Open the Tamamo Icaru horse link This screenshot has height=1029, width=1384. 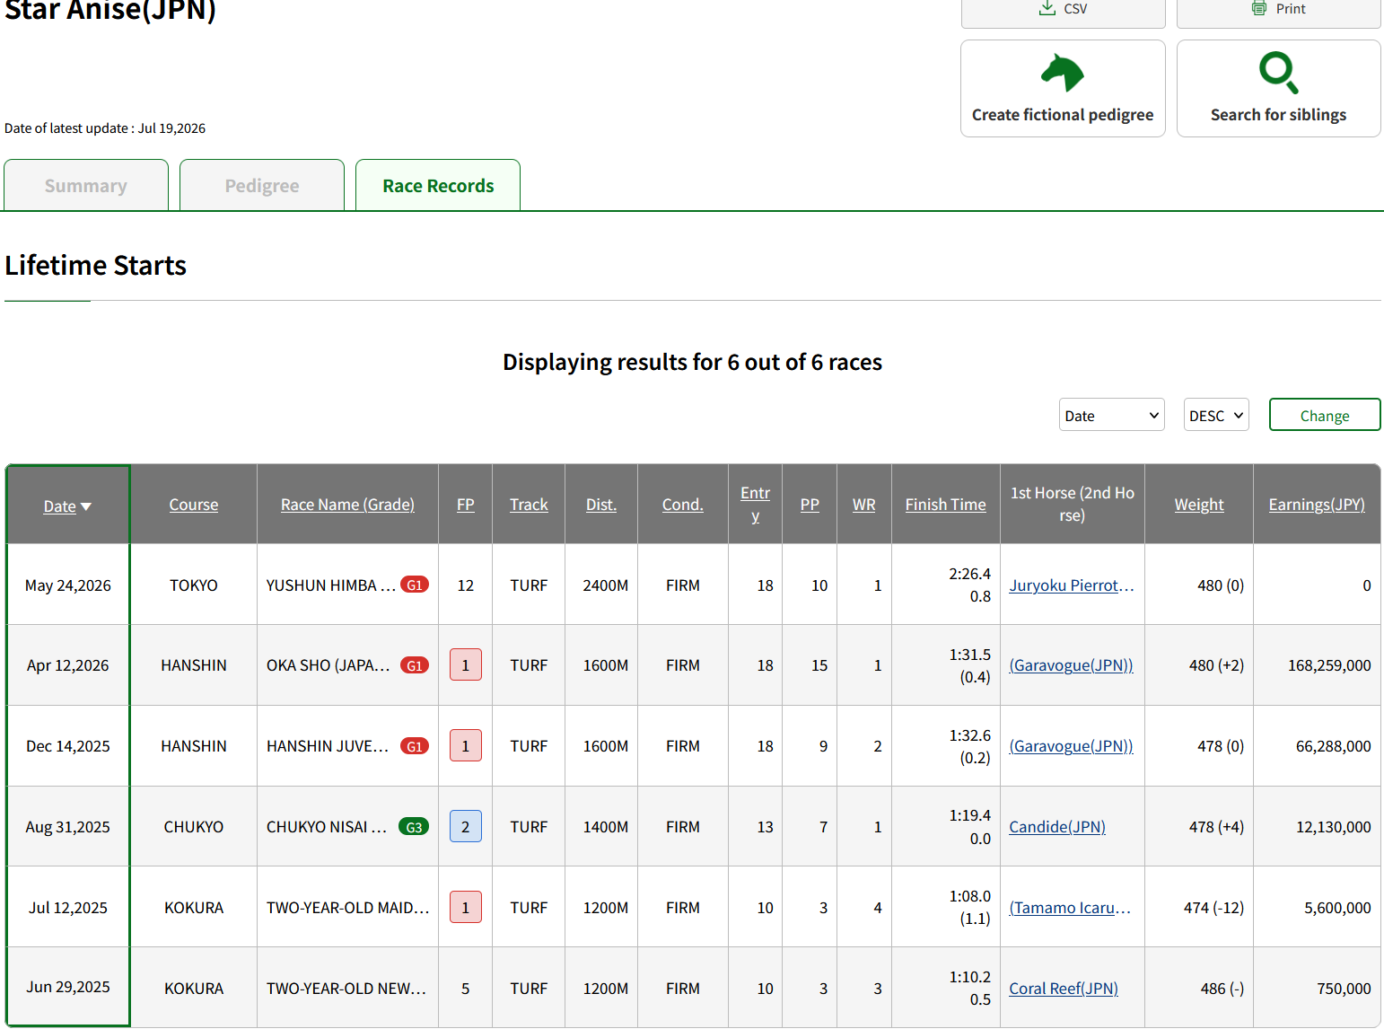1070,907
